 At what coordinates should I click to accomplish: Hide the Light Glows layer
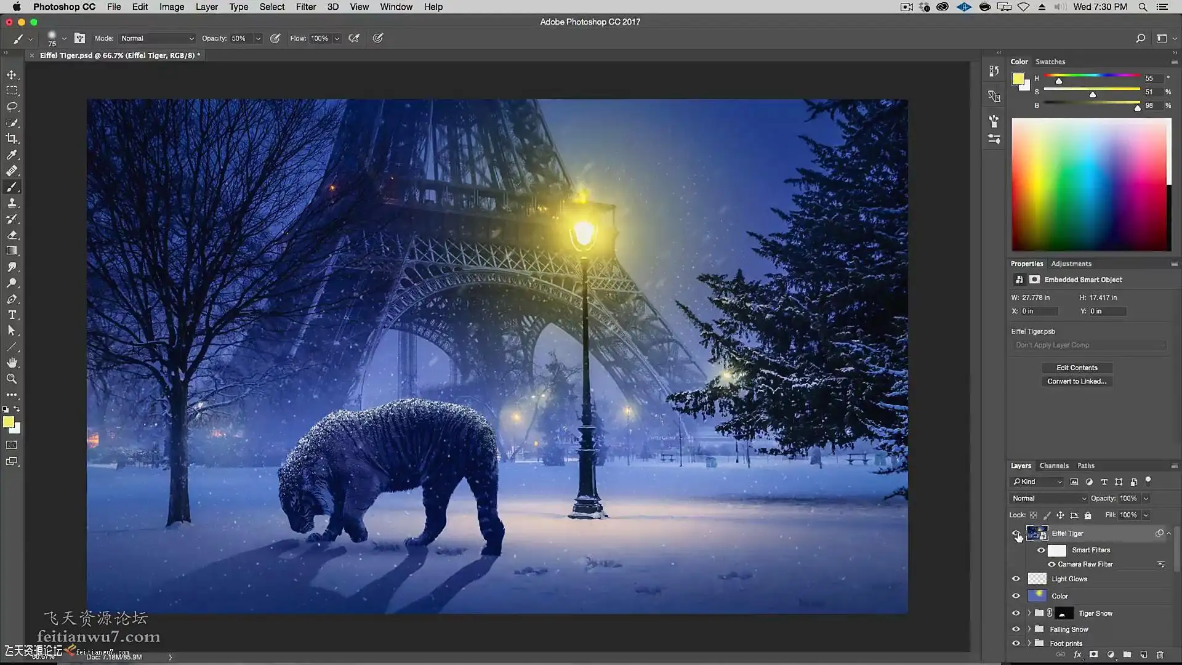[x=1016, y=579]
